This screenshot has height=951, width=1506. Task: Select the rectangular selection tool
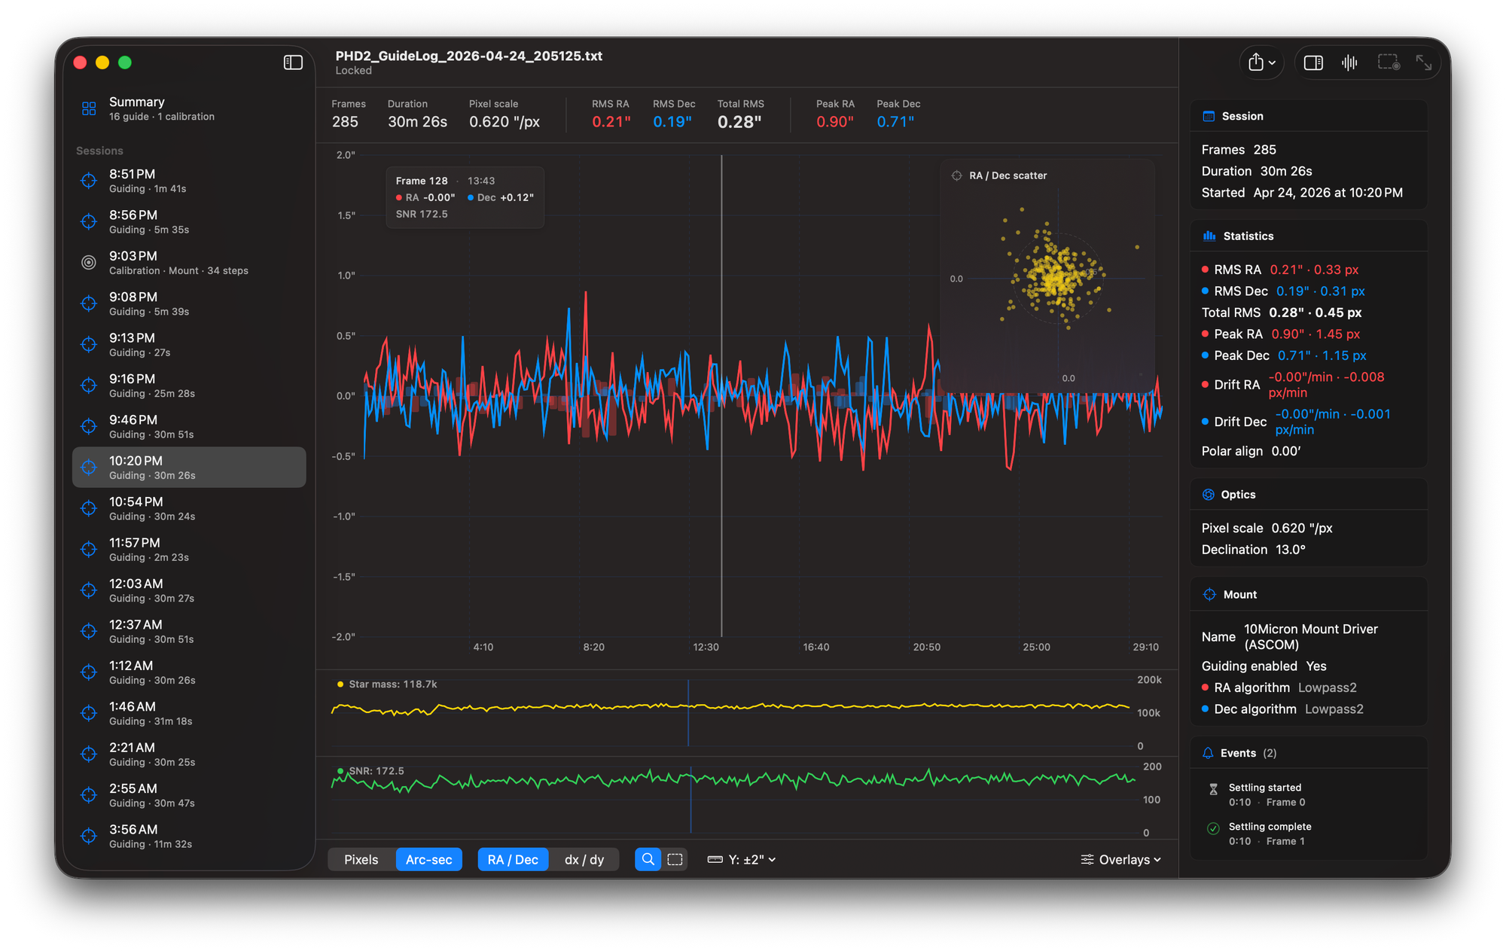[x=675, y=859]
